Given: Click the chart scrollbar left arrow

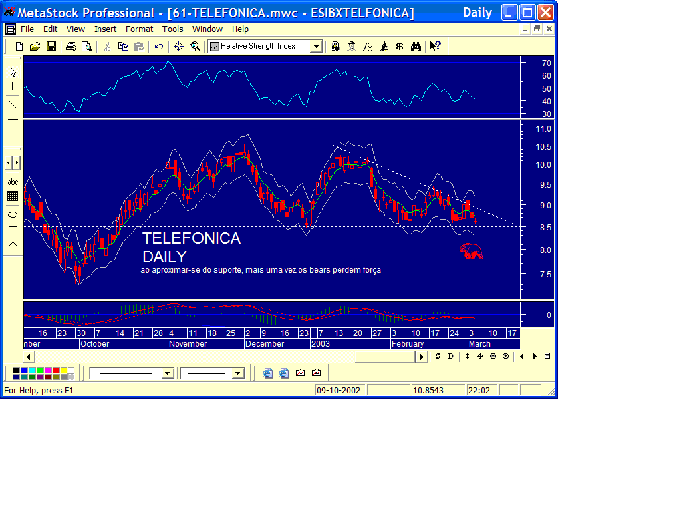Looking at the screenshot, I should [x=29, y=357].
